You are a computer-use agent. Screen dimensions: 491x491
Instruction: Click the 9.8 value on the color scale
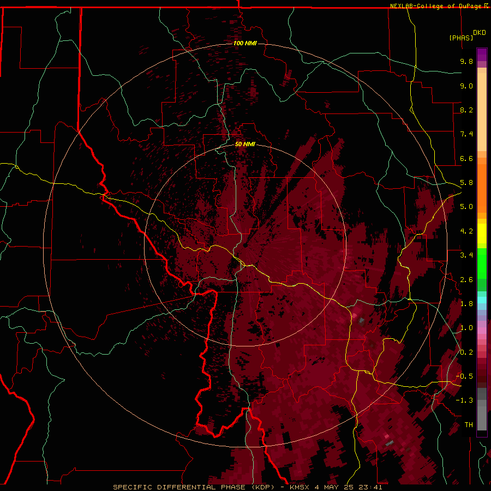click(466, 61)
